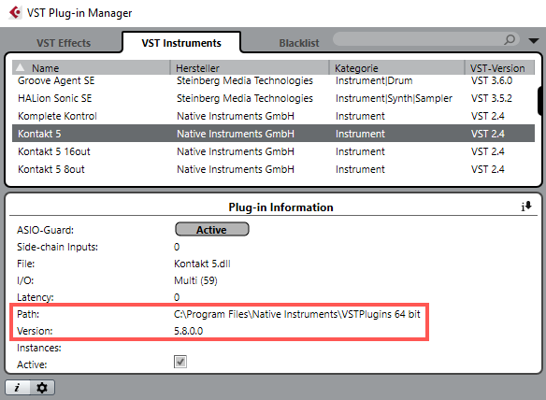Switch to the Blacklist tab
This screenshot has height=400, width=546.
(x=299, y=43)
